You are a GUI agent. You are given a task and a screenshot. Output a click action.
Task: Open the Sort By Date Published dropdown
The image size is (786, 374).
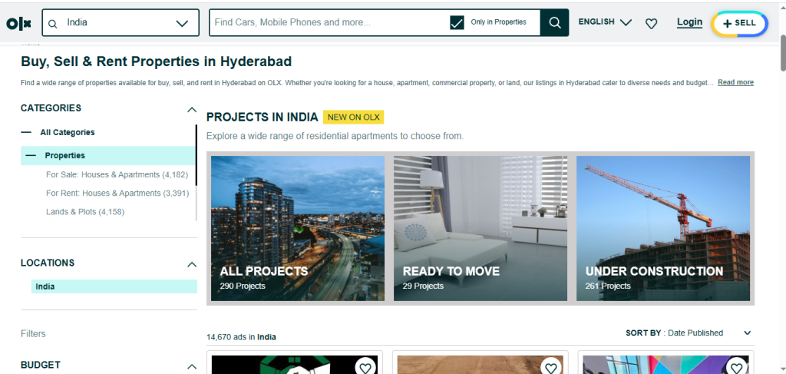689,333
